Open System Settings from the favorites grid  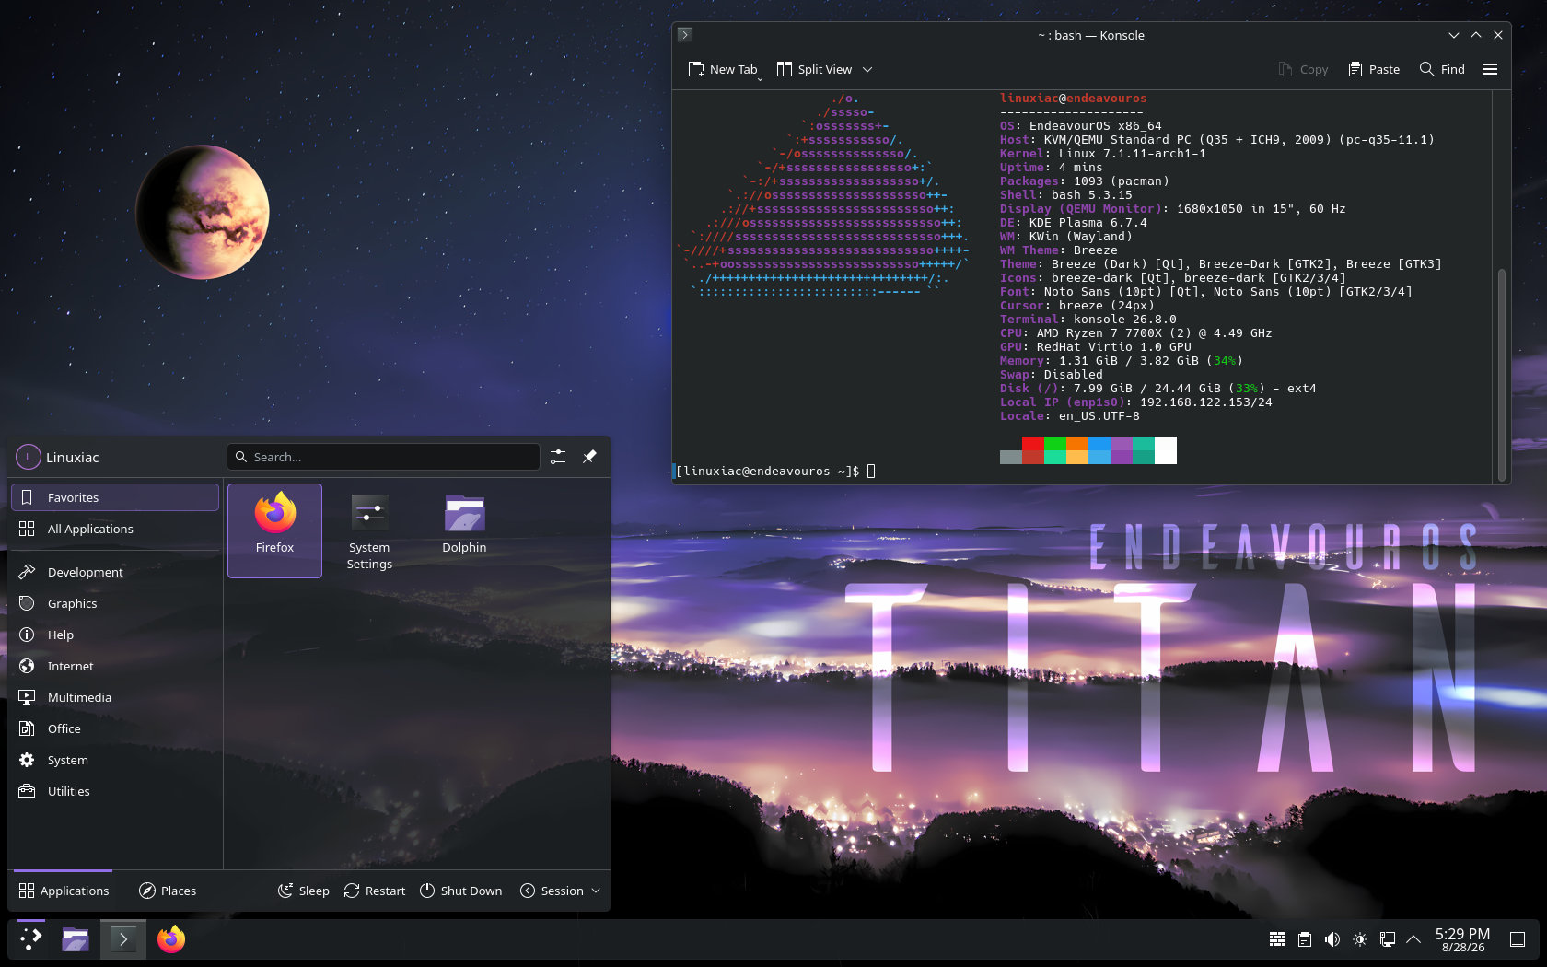coord(369,530)
